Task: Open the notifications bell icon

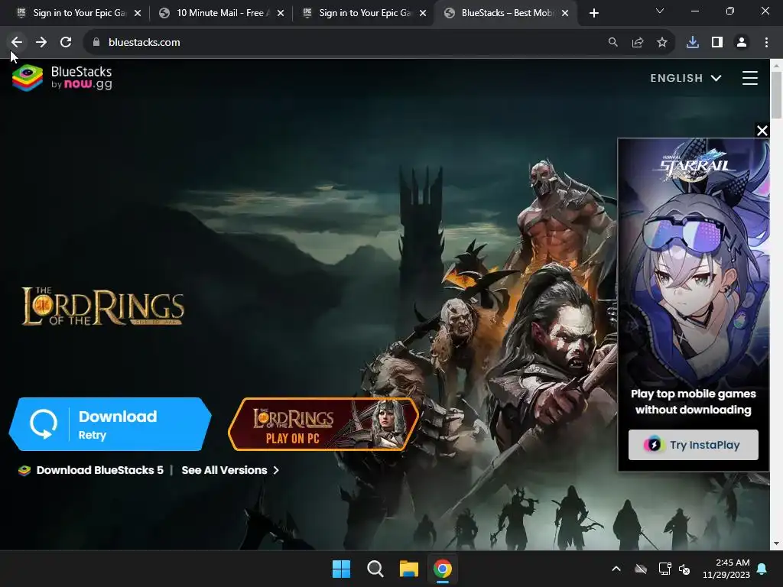Action: click(x=762, y=569)
